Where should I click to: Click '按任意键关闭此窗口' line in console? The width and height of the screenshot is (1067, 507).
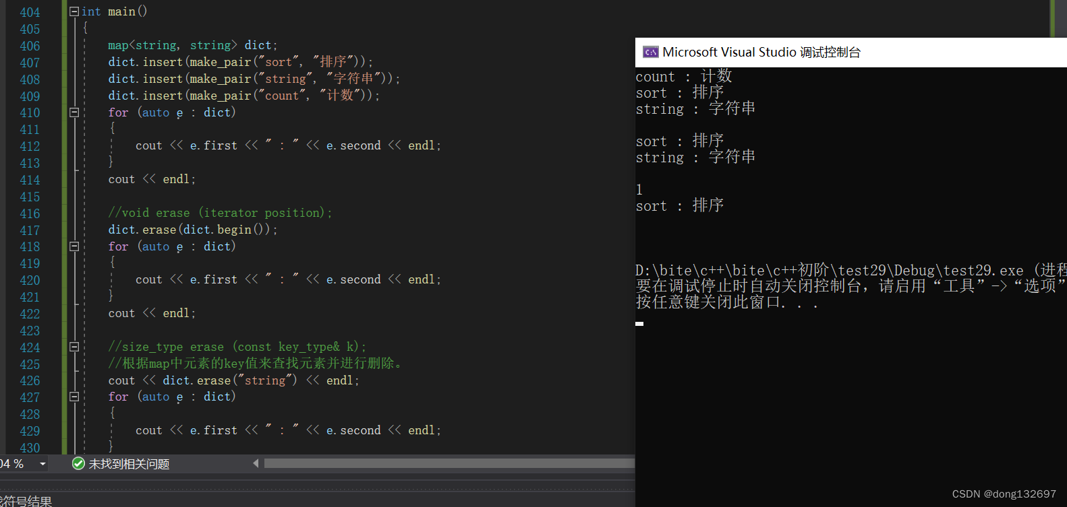click(x=727, y=302)
